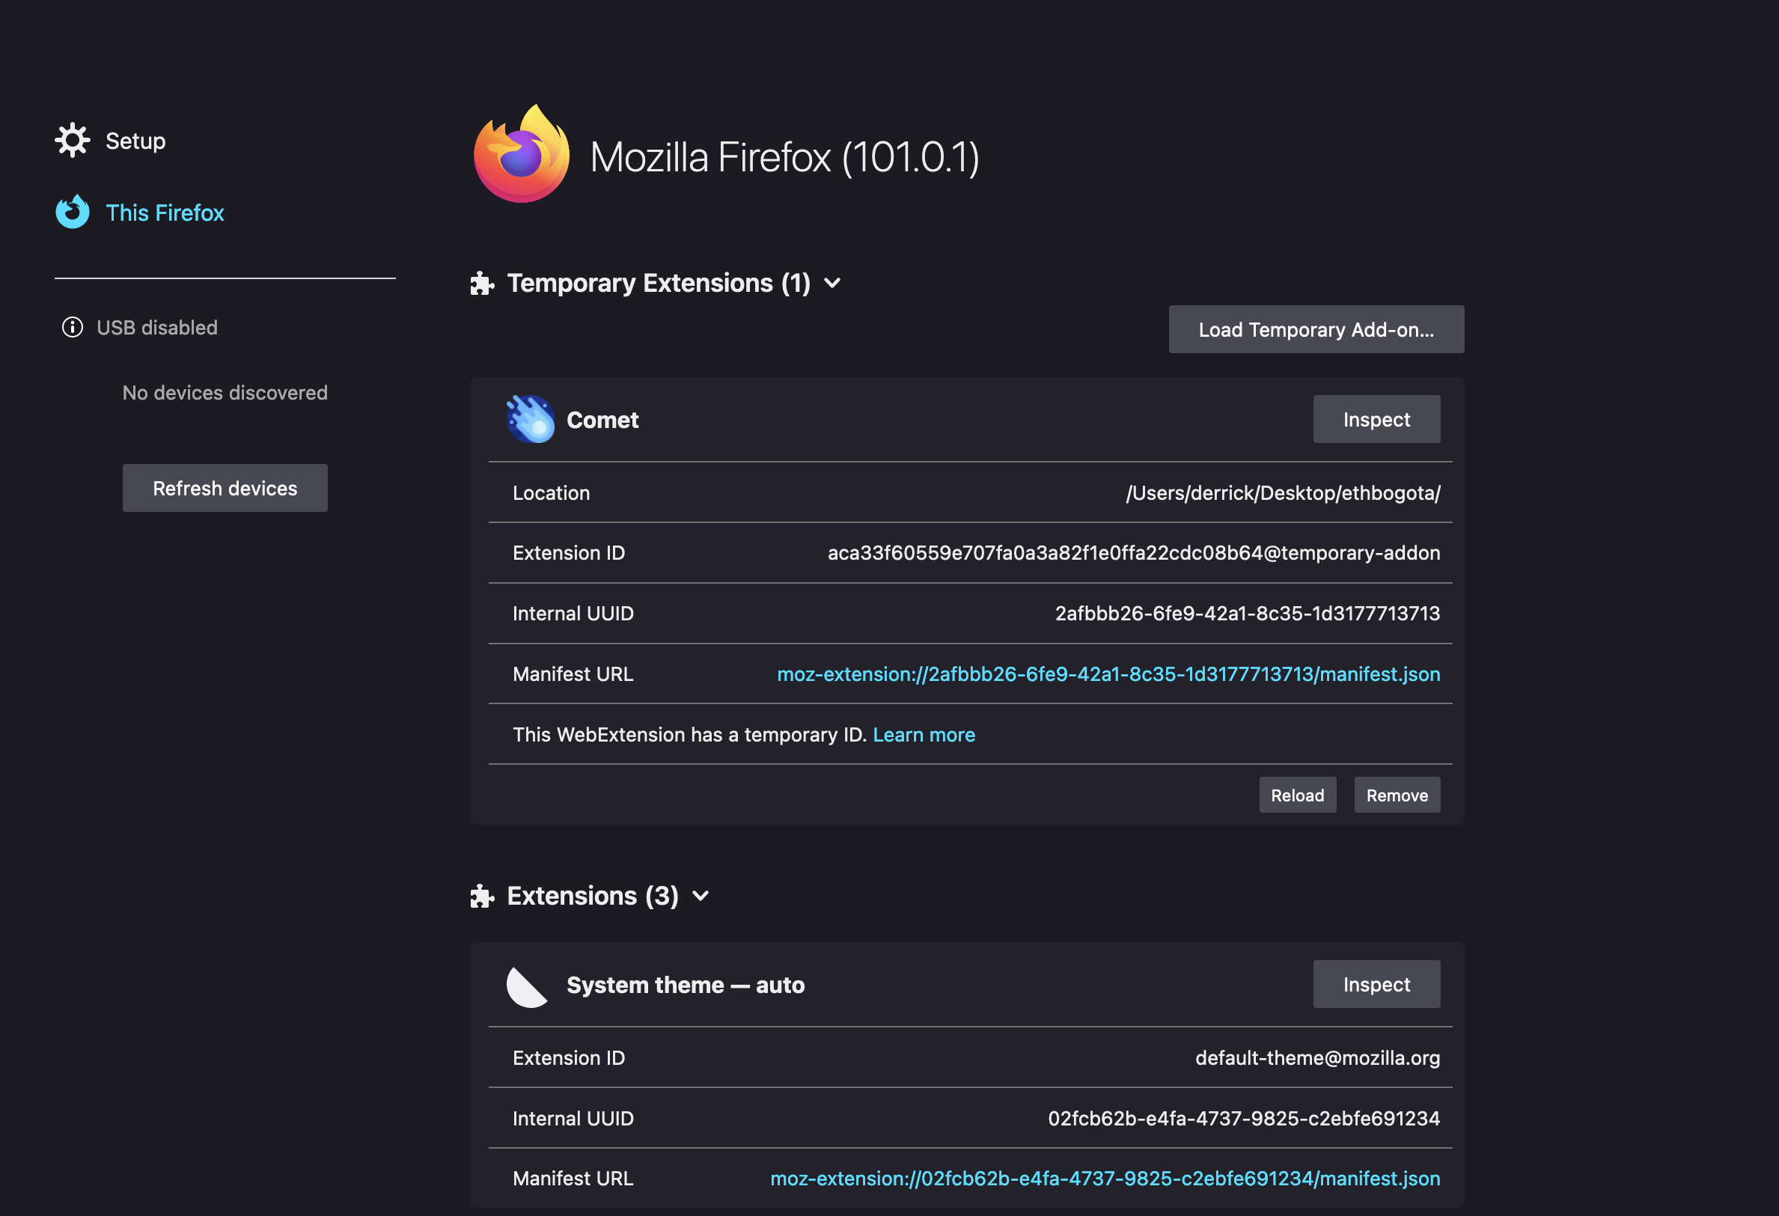Click the Temporary Extensions puzzle piece icon

point(481,282)
